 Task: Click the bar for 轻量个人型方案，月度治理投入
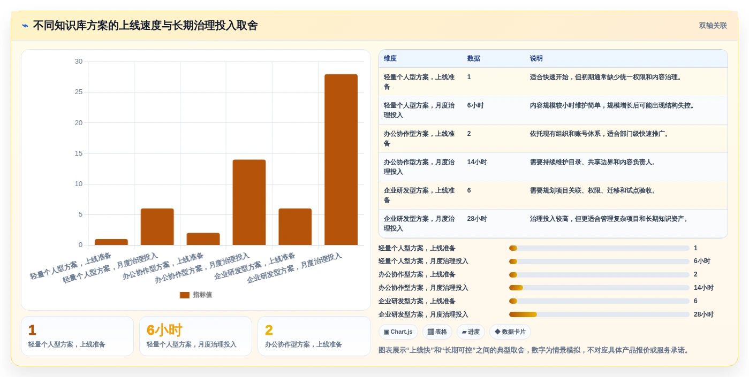pyautogui.click(x=157, y=227)
